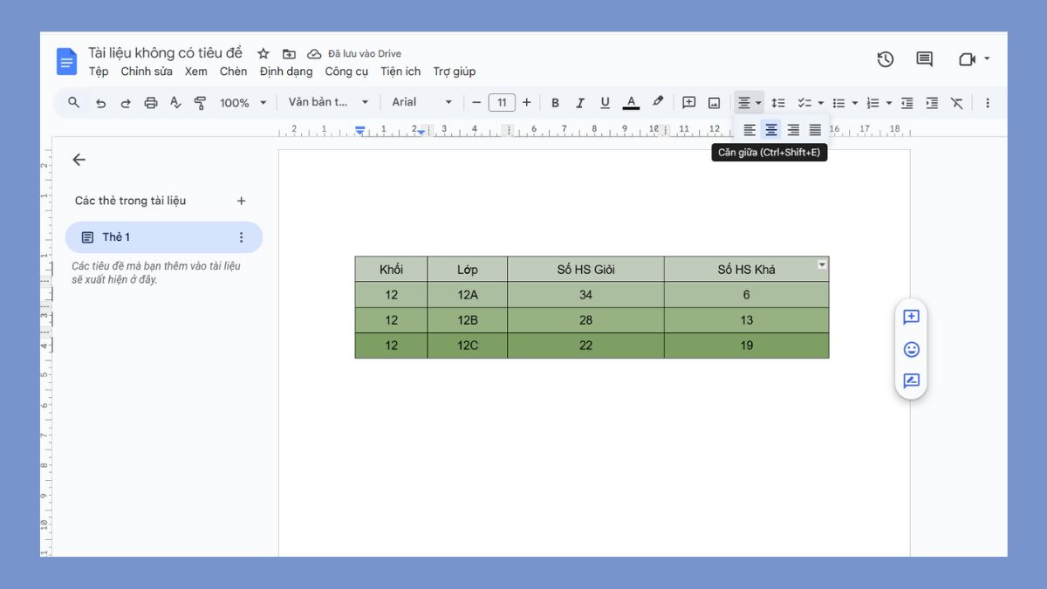Select Thẻ 1 in the sidebar
Screen dimensions: 1047x589
(x=163, y=237)
